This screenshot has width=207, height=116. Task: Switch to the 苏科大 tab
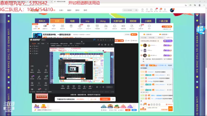tap(42, 21)
